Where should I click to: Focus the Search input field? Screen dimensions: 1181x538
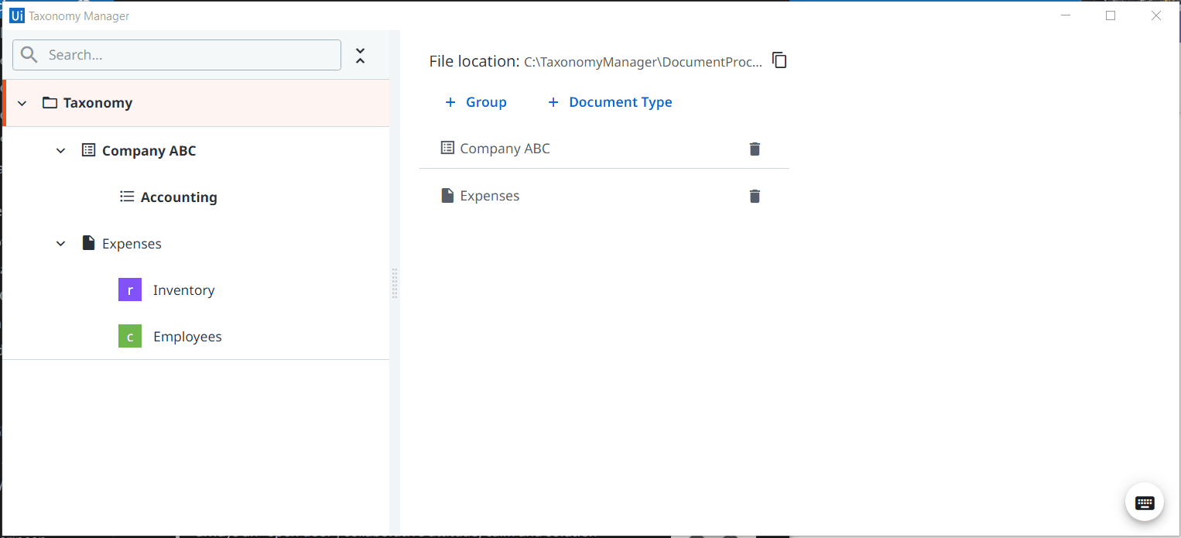[x=176, y=55]
